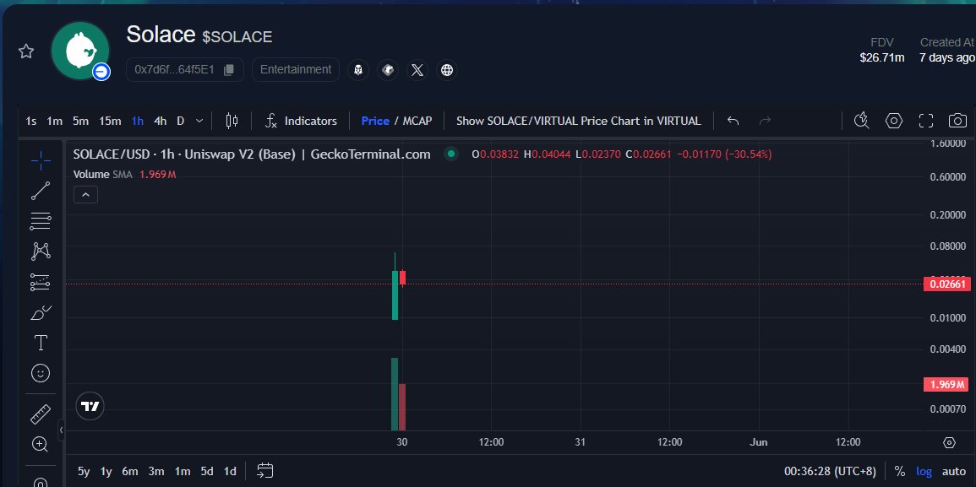This screenshot has width=976, height=487.
Task: Click the $26.71m FDV value
Action: [882, 58]
